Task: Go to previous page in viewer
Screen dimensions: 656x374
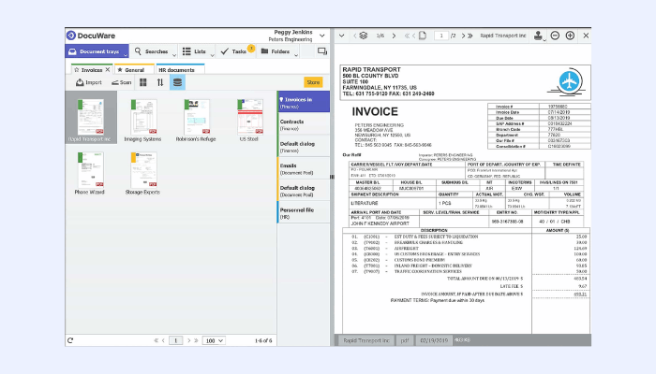Action: pos(414,36)
